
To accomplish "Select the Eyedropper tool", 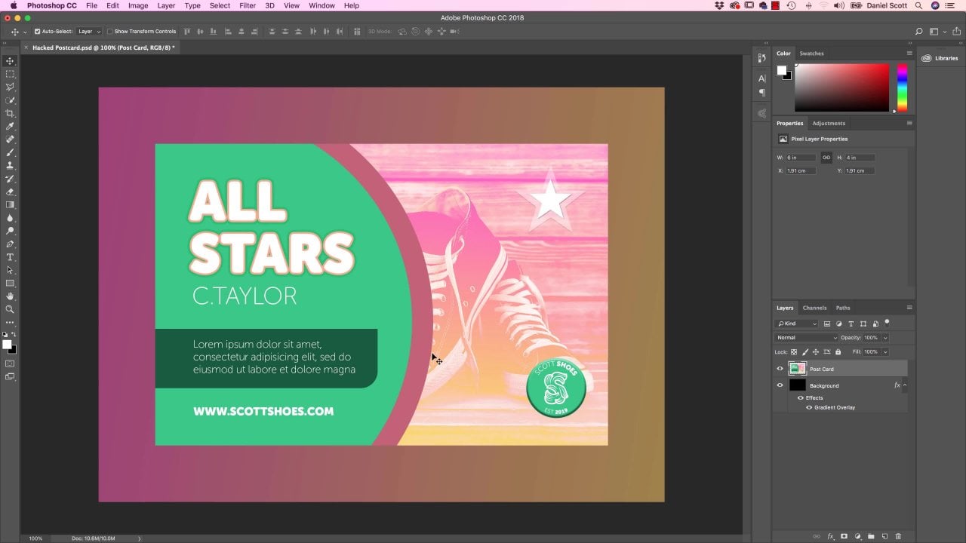I will (10, 126).
